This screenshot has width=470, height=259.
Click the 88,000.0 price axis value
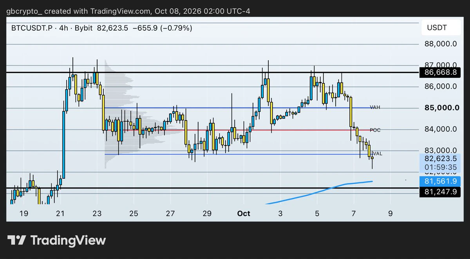tap(441, 44)
